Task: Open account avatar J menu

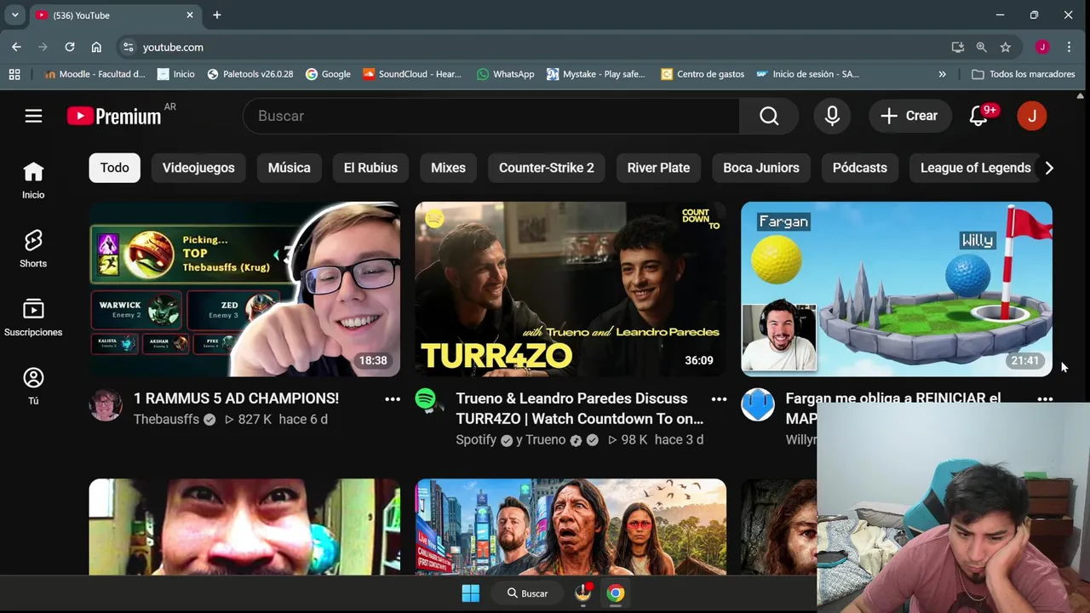Action: (1032, 116)
